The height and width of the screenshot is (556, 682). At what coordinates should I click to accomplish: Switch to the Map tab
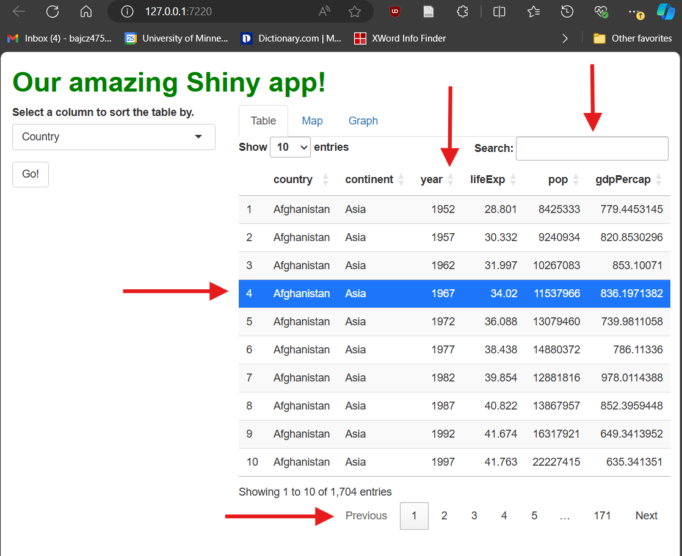[312, 121]
